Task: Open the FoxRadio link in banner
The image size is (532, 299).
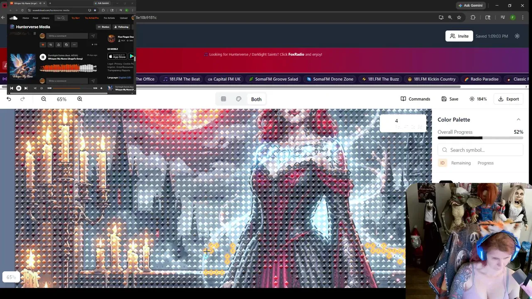Action: (x=296, y=54)
